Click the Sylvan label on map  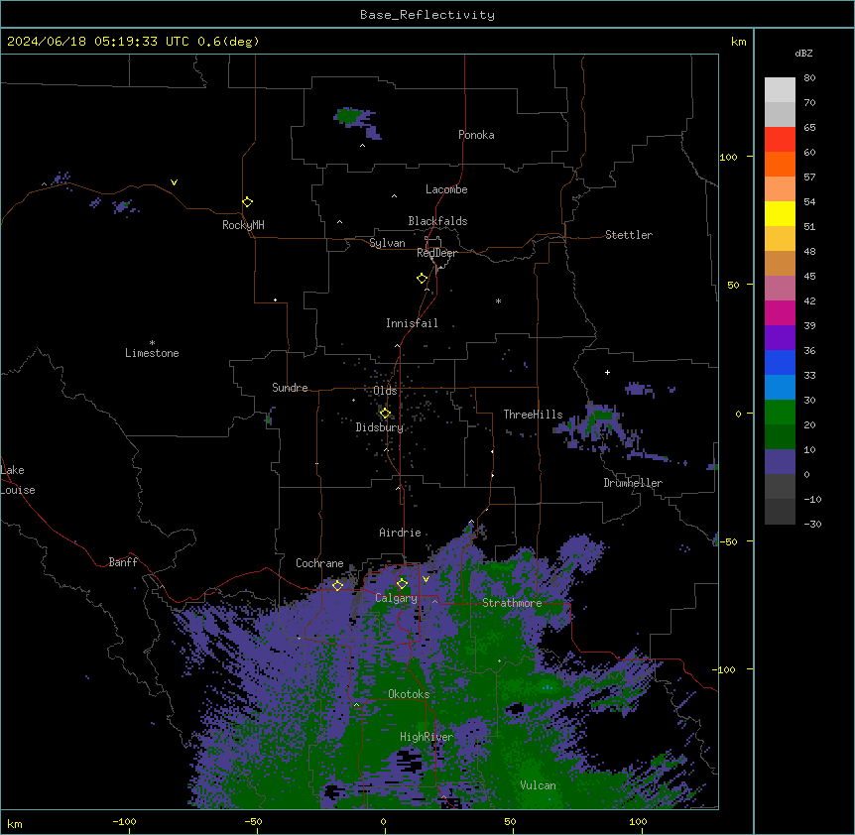click(387, 243)
